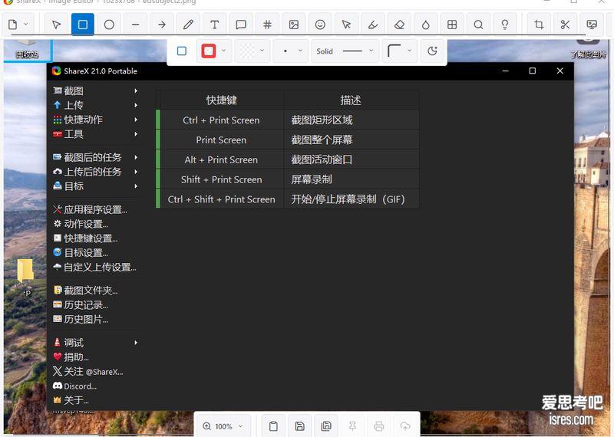Image resolution: width=614 pixels, height=437 pixels.
Task: Select the Smart eraser tool
Action: (399, 25)
